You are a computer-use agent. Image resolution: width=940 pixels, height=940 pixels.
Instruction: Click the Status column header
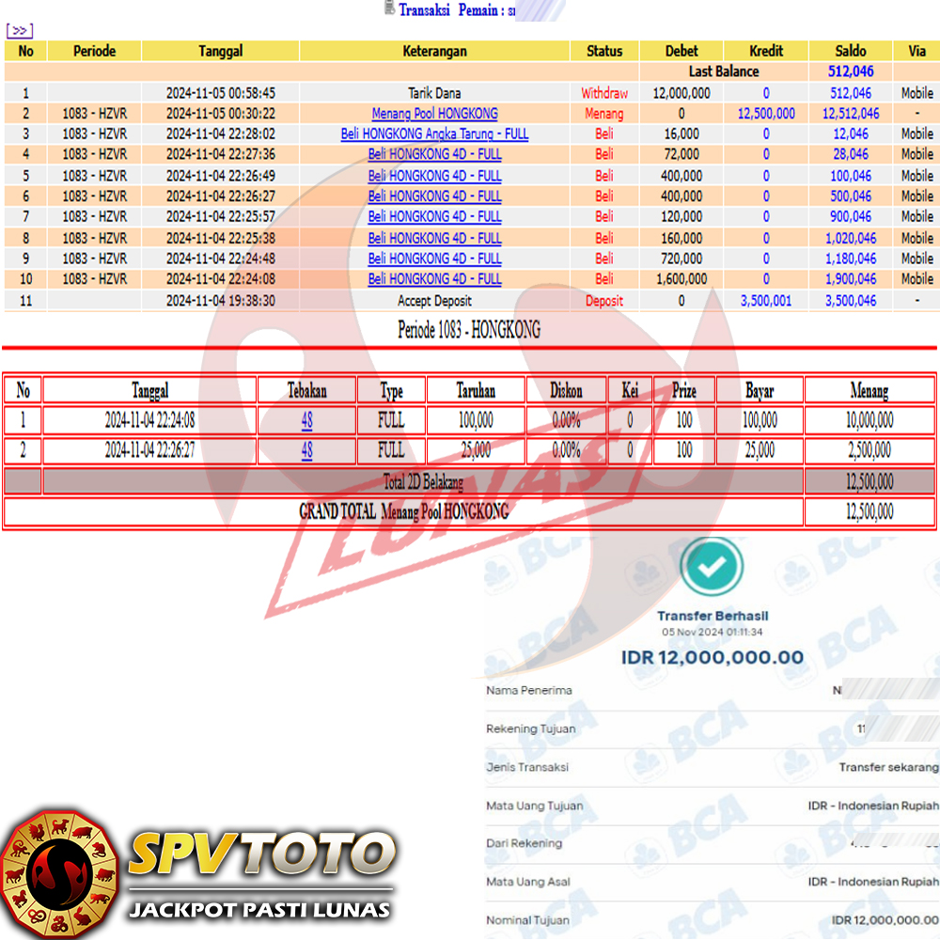pos(604,51)
